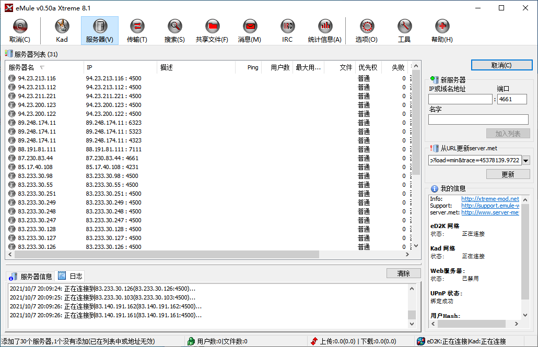Sort by 描述 column header
Screen dimensions: 538x347
(196, 67)
